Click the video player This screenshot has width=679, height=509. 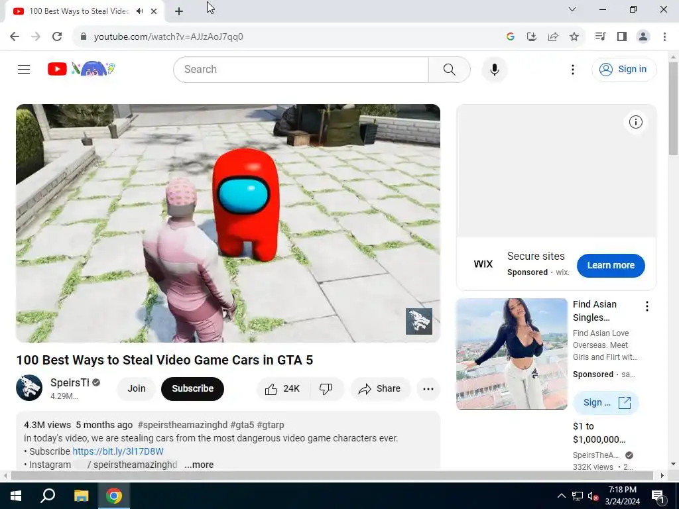point(228,223)
